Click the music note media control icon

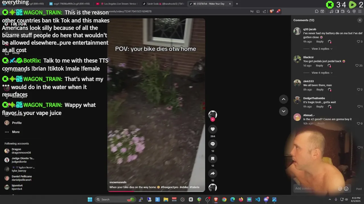(331, 11)
